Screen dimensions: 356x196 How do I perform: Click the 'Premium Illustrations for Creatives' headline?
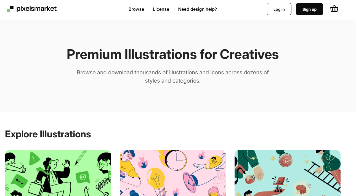[173, 55]
